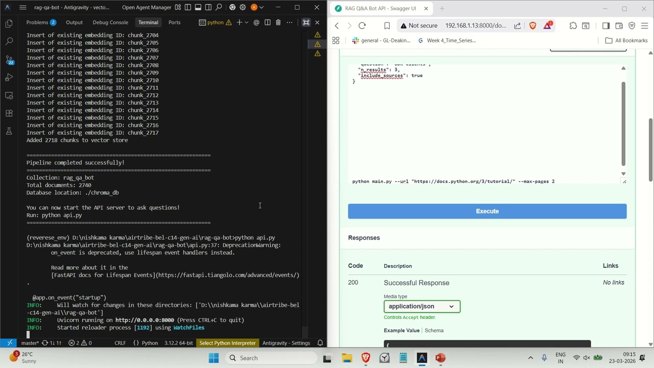This screenshot has width=654, height=368.
Task: Open the Explorer view in the activity bar
Action: pyautogui.click(x=9, y=24)
